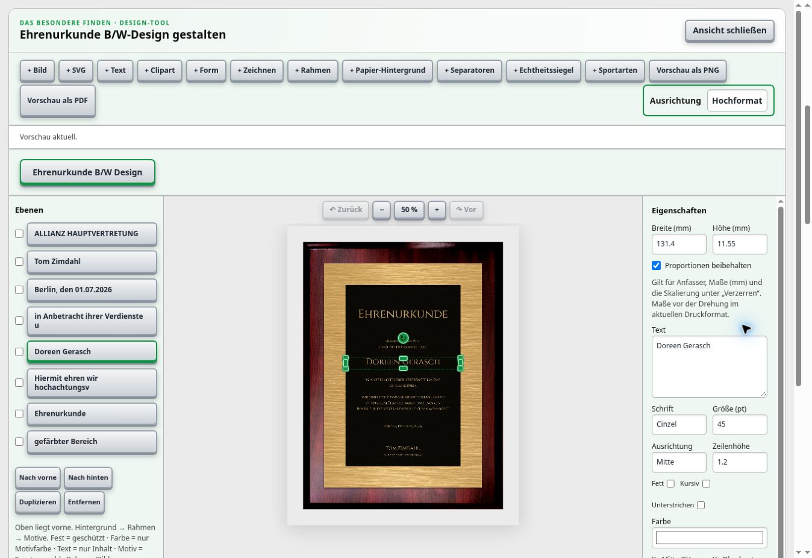Click the left resize handle of selected text

tap(346, 363)
